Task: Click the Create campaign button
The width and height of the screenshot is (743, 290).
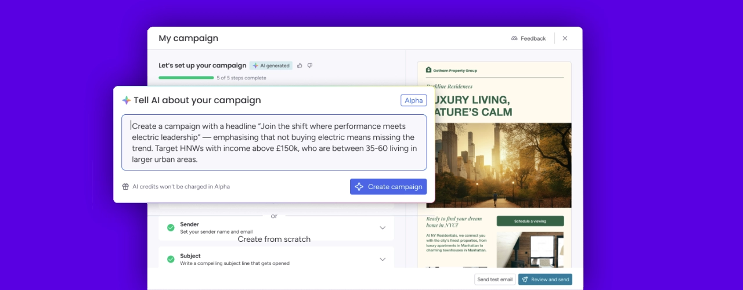Action: point(388,187)
